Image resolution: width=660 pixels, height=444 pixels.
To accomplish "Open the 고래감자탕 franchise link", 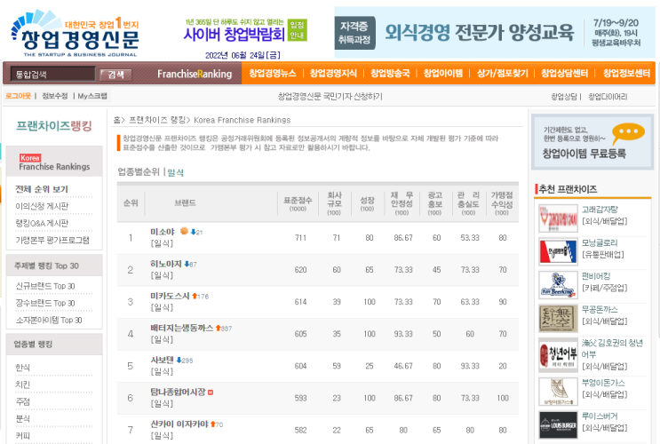I will [x=600, y=210].
